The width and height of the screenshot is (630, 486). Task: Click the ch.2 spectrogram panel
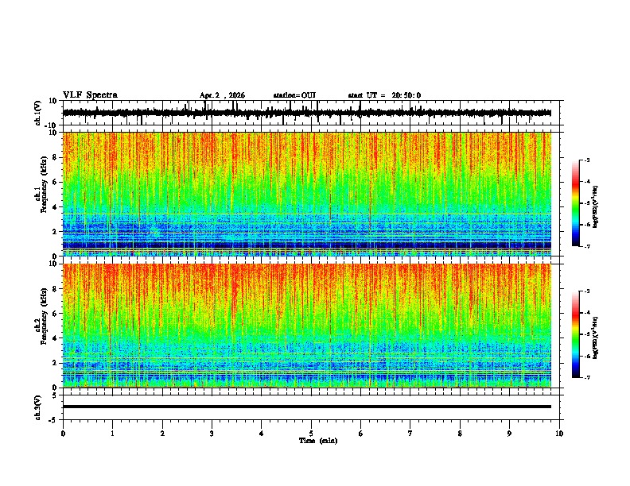[x=307, y=326]
